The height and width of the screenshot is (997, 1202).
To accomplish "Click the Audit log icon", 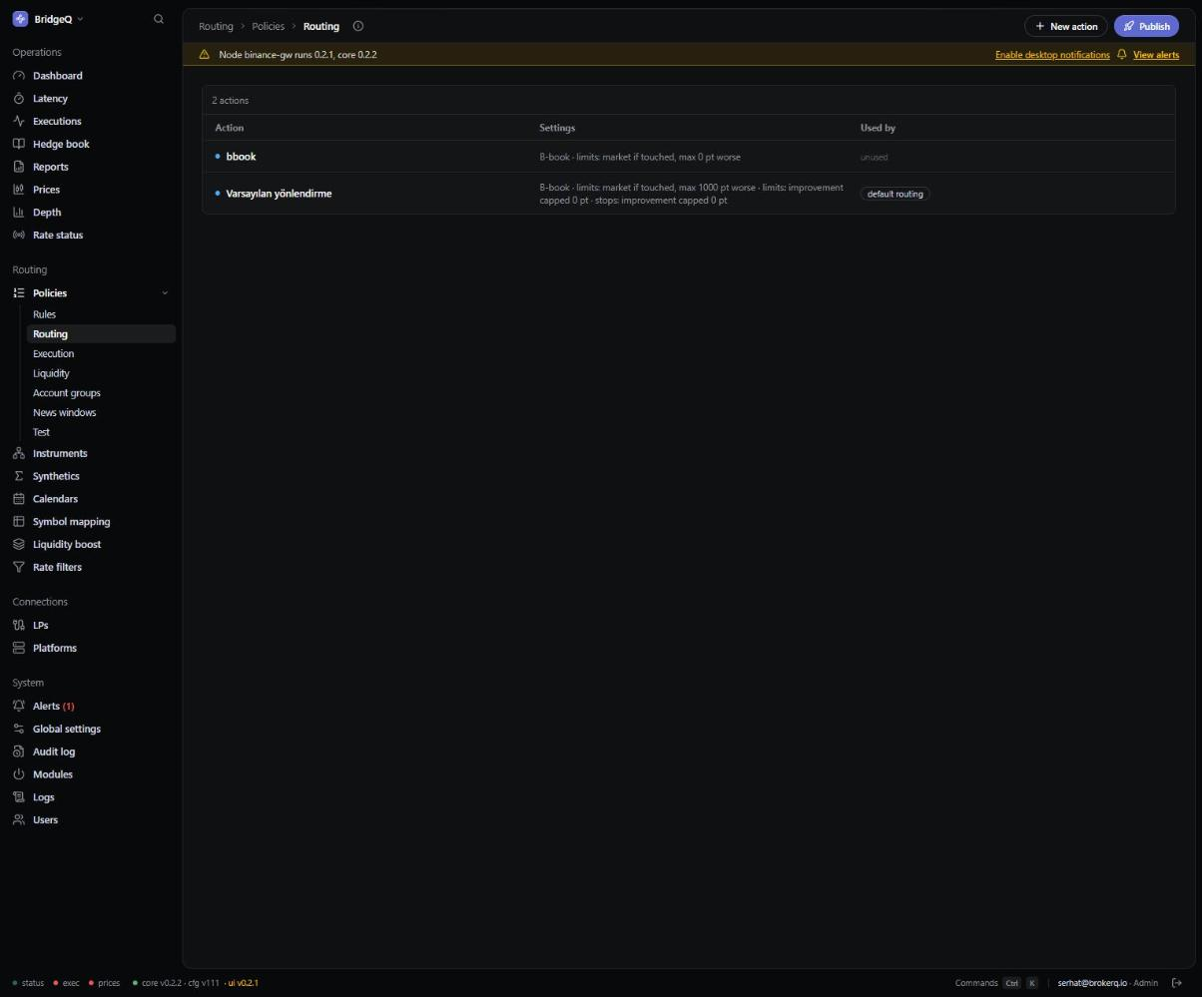I will point(19,751).
